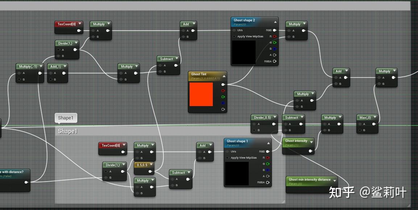The width and height of the screenshot is (418, 210).
Task: Select the RGBA output pin on Ghost shape 2
Action: coord(274,62)
